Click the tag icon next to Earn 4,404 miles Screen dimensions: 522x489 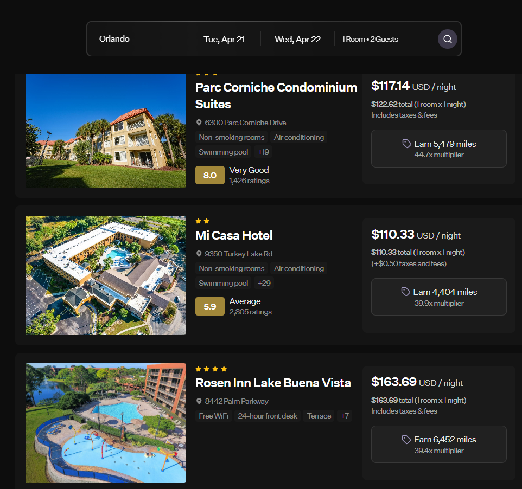(x=405, y=292)
